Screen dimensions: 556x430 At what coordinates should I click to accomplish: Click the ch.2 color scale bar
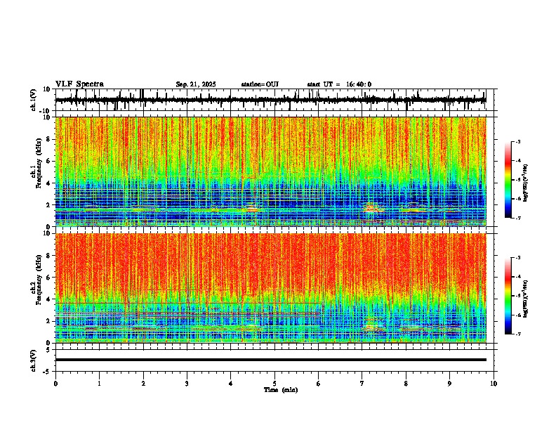point(508,296)
